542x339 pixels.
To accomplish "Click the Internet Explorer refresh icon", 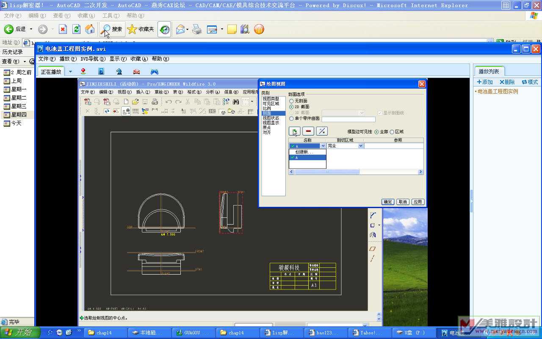I will 77,29.
